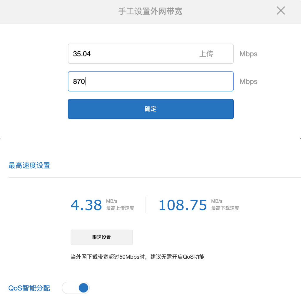The width and height of the screenshot is (301, 299).
Task: Click the left edge navigation arrow
Action: (x=1, y=138)
